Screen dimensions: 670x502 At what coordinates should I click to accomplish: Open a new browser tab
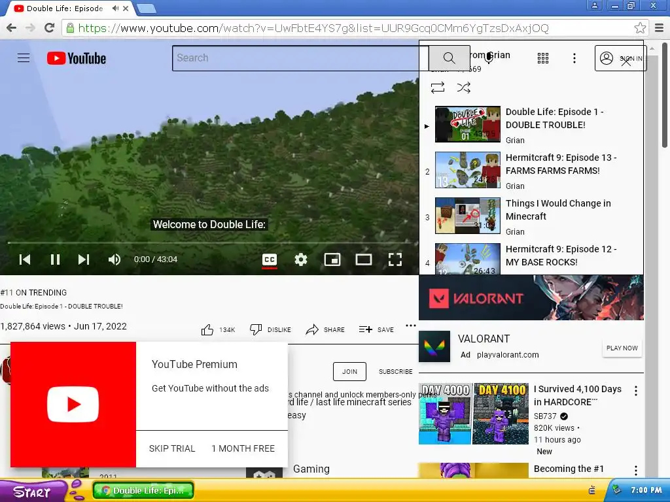coord(147,8)
